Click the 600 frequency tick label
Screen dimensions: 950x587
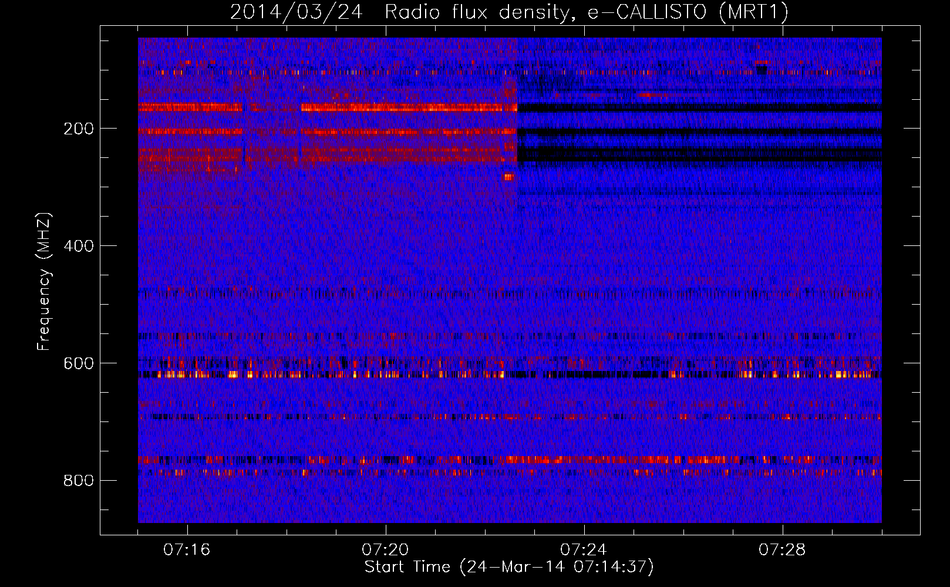[x=79, y=363]
